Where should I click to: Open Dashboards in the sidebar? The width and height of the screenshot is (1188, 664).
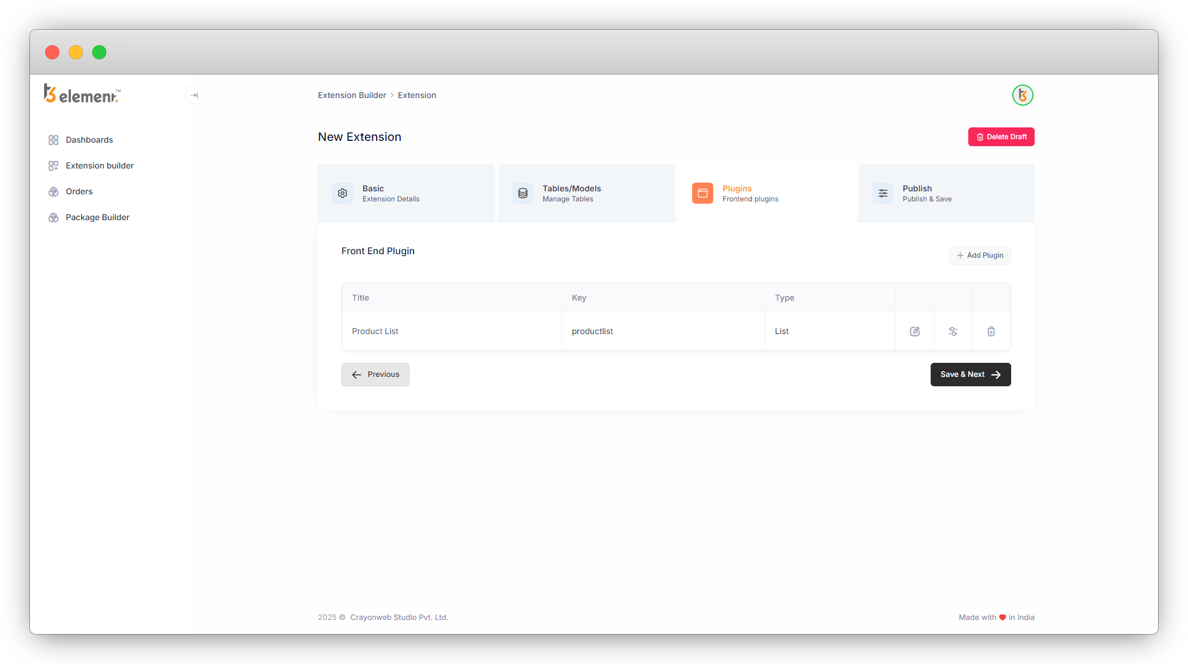click(x=89, y=140)
